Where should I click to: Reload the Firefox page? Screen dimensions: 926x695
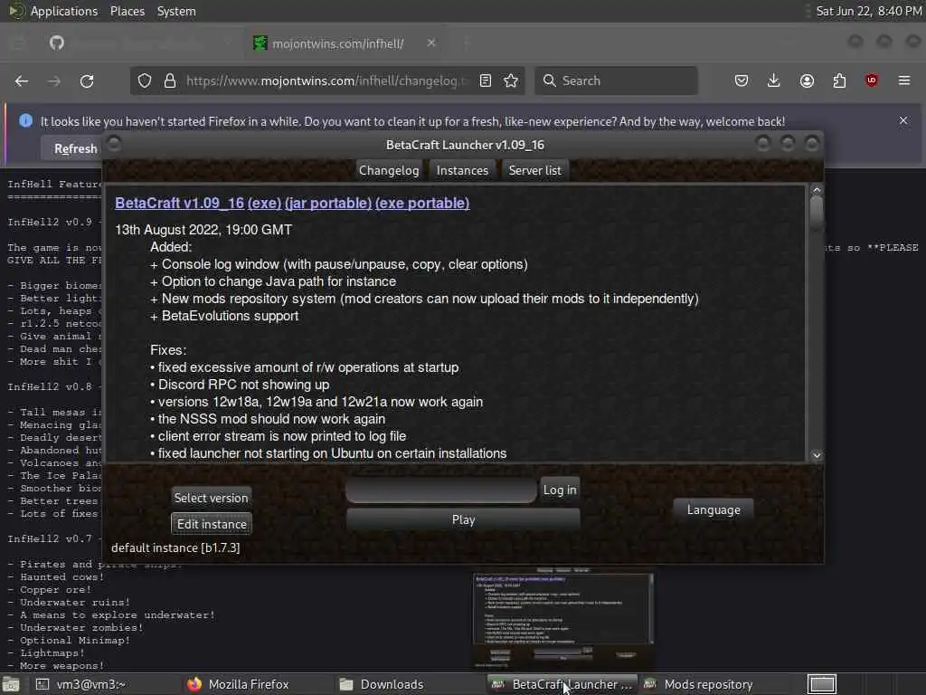(87, 81)
